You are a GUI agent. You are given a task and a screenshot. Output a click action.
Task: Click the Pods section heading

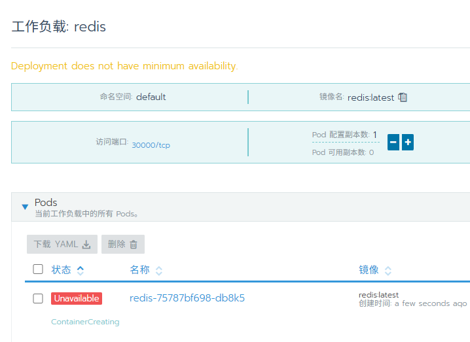[46, 203]
